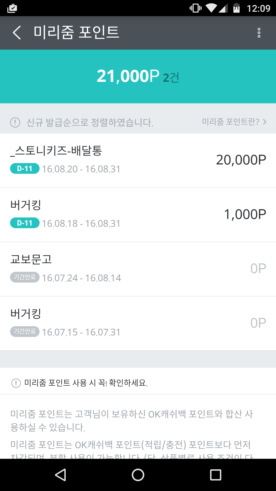Tap the info icon beside usage notice

(16, 383)
